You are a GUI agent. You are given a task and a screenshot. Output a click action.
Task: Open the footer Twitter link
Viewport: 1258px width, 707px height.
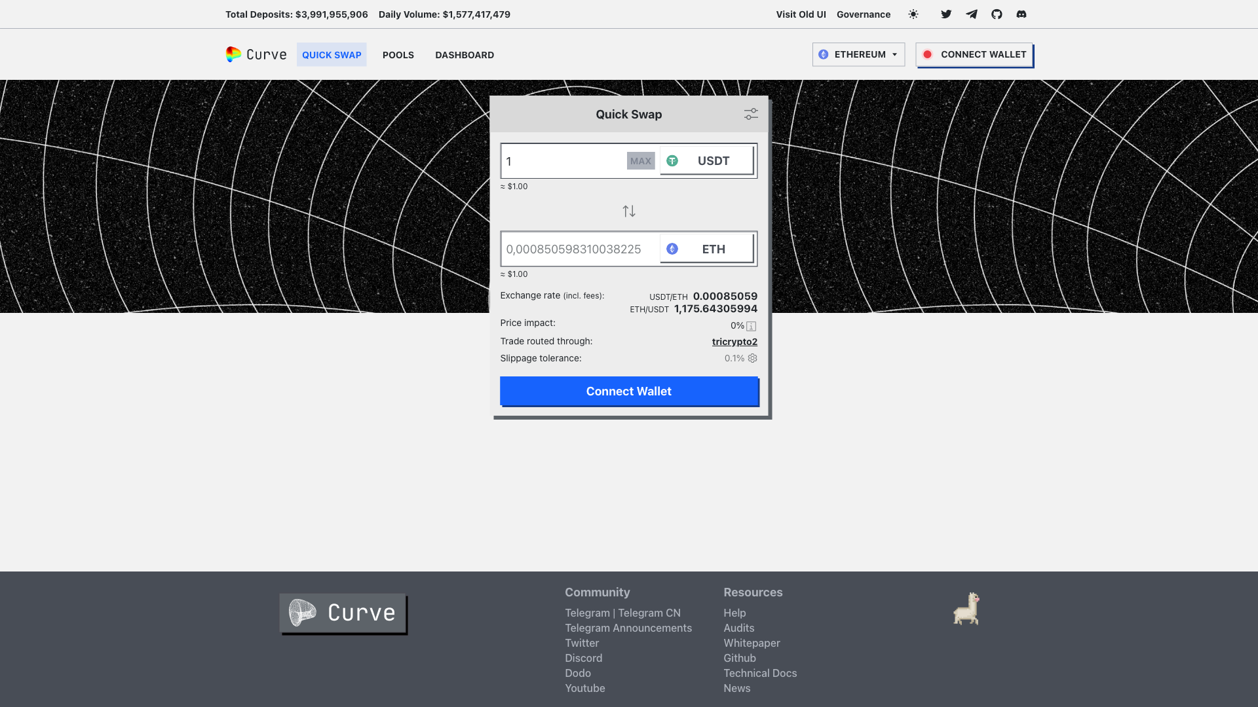point(582,643)
